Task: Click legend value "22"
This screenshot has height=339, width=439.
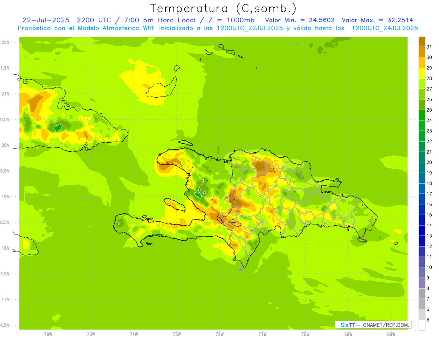Action: tap(429, 141)
